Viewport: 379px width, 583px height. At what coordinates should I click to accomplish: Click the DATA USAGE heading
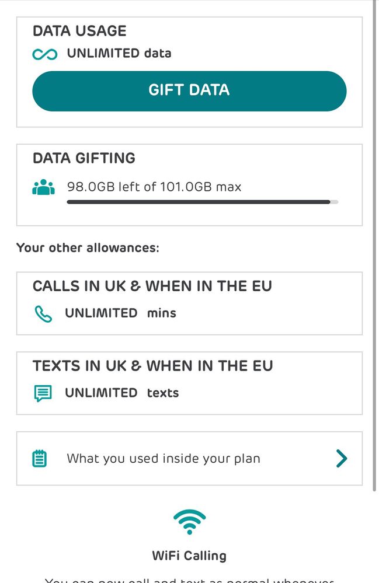click(79, 31)
